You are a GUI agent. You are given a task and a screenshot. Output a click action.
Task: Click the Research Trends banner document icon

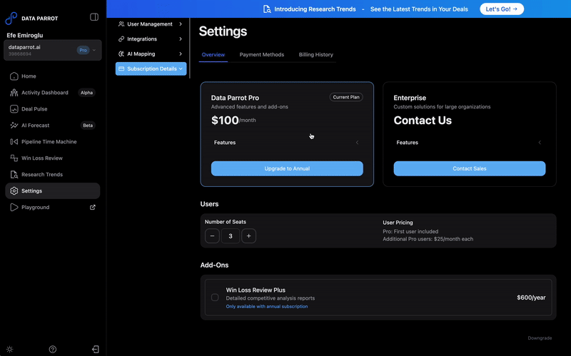coord(267,9)
